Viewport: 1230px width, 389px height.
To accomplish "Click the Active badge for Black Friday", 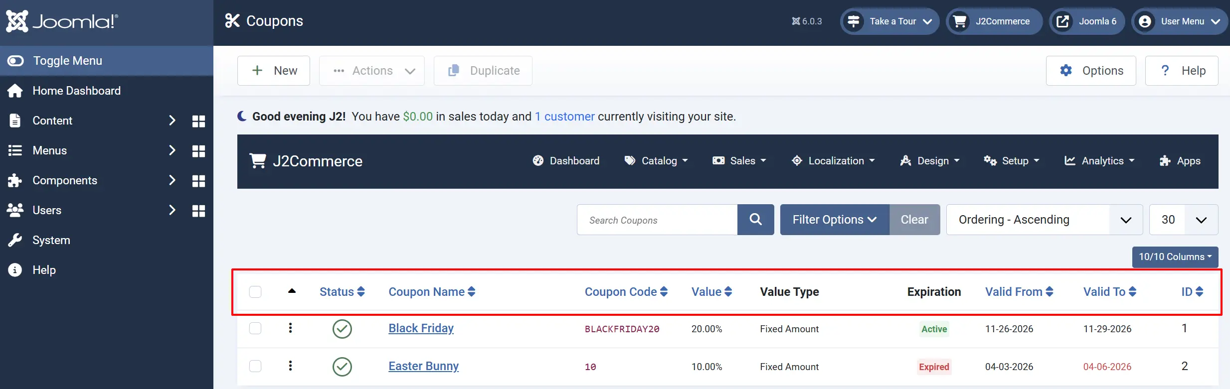I will tap(934, 329).
